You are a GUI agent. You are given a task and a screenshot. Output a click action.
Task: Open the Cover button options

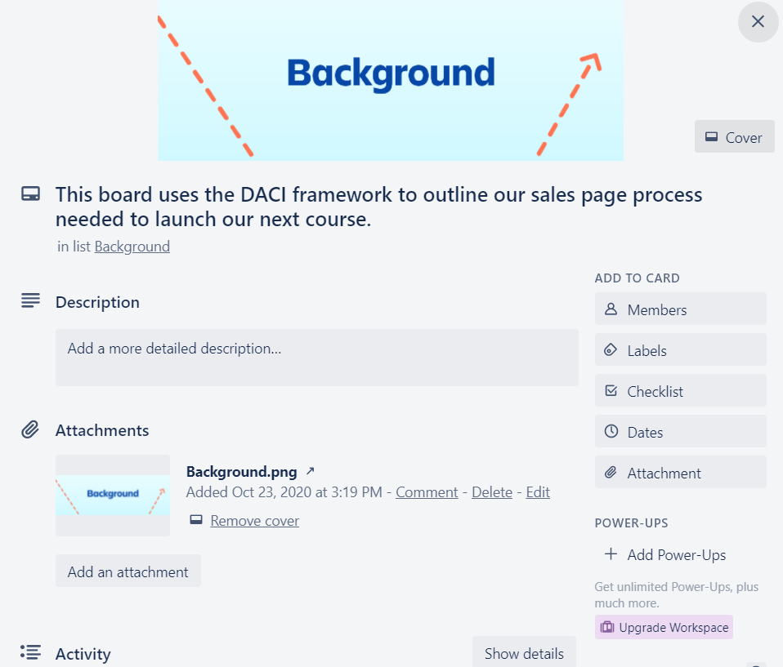734,136
